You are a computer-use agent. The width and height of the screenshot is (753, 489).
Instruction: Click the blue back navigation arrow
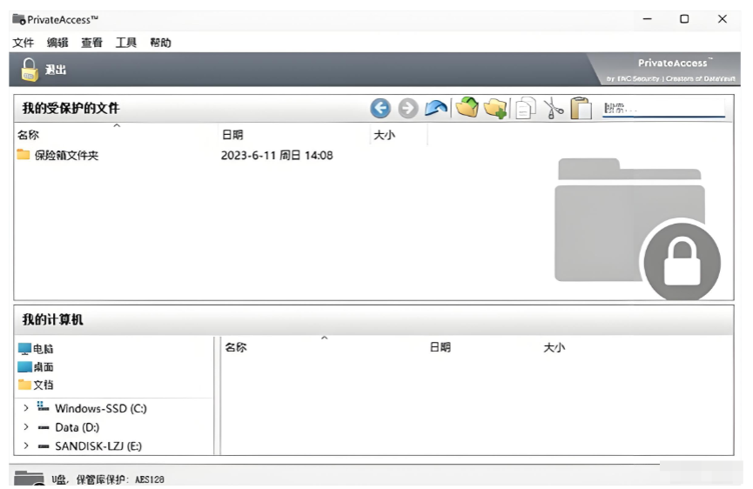pyautogui.click(x=380, y=108)
